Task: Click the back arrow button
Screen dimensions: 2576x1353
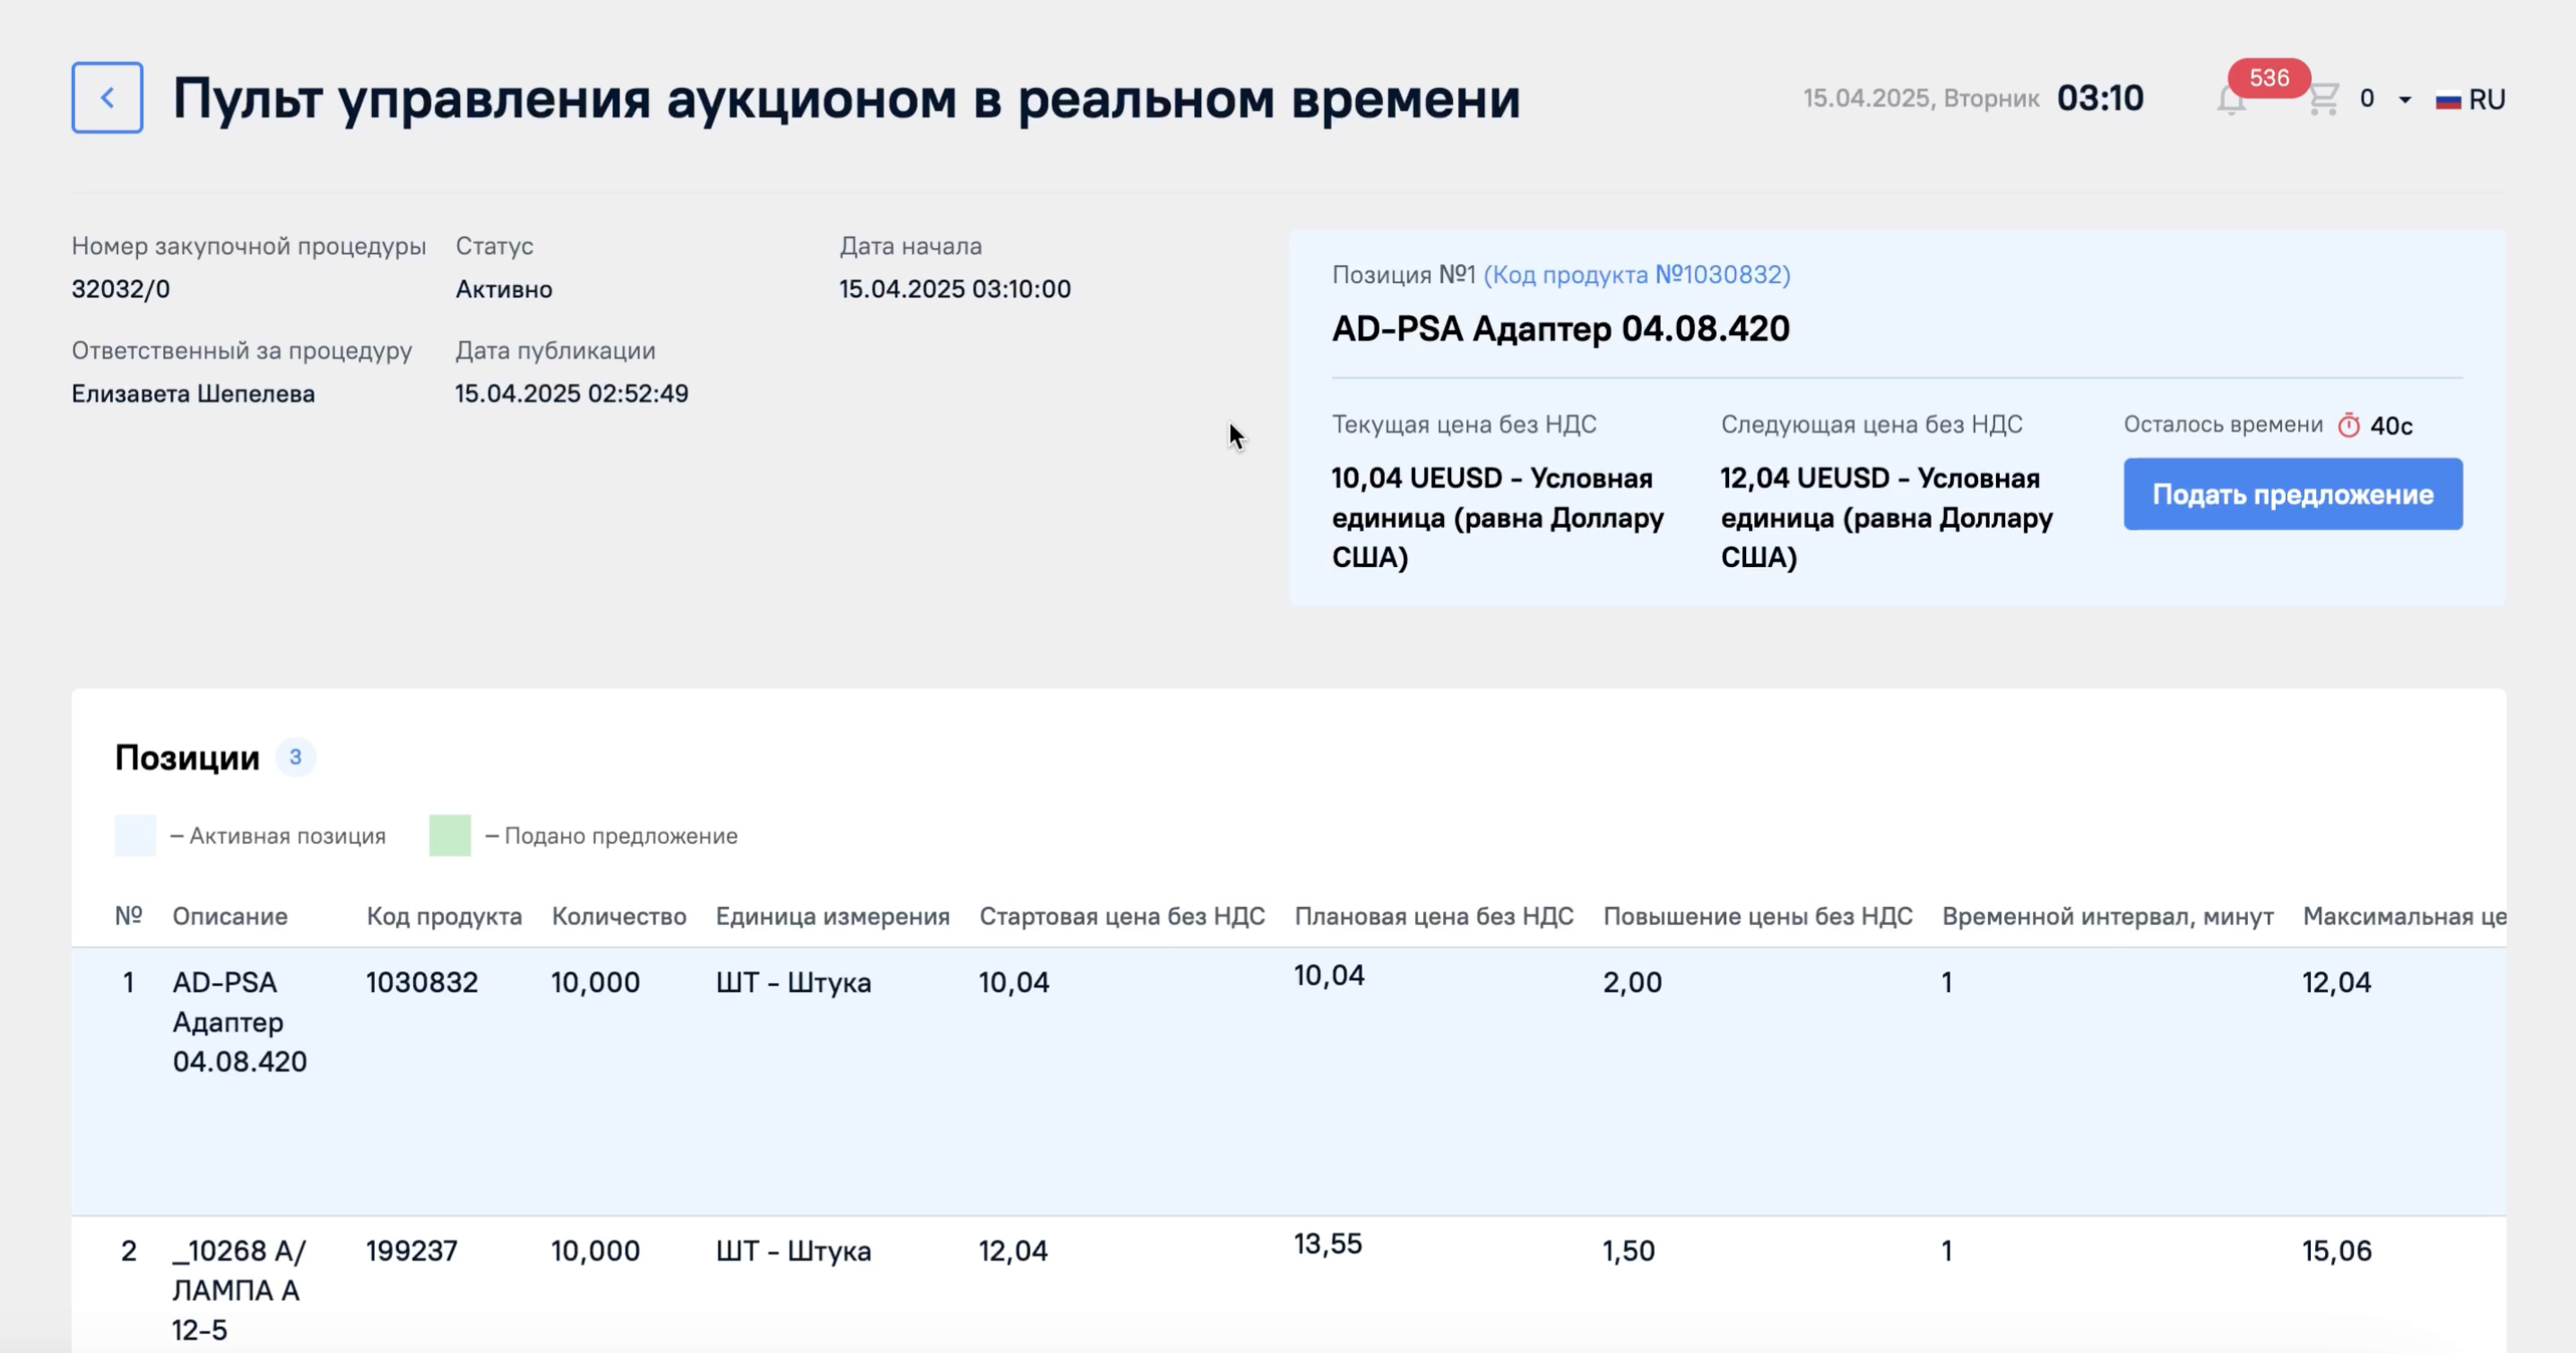Action: click(x=107, y=98)
